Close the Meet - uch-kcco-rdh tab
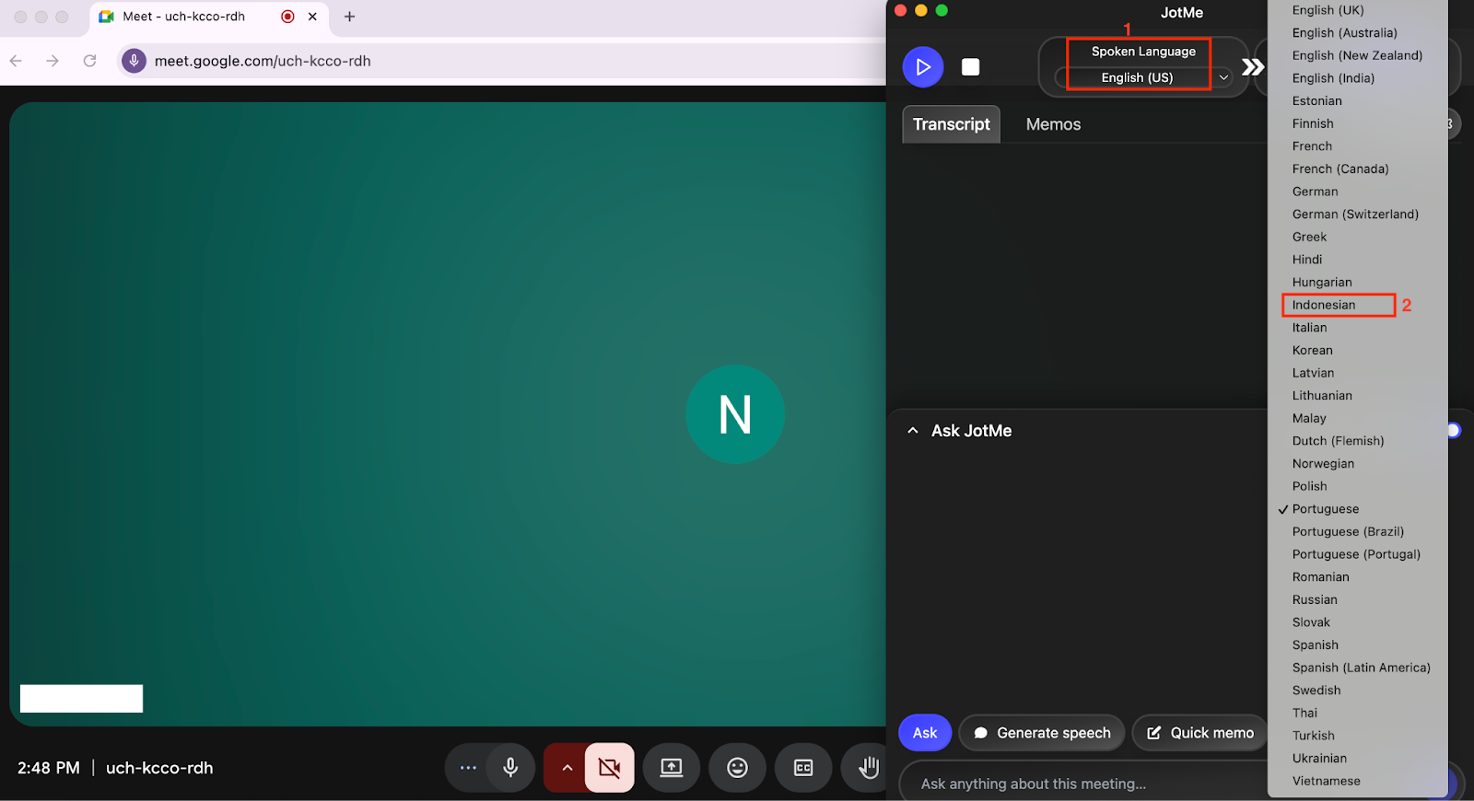Screen dimensions: 1474x801 coord(312,17)
